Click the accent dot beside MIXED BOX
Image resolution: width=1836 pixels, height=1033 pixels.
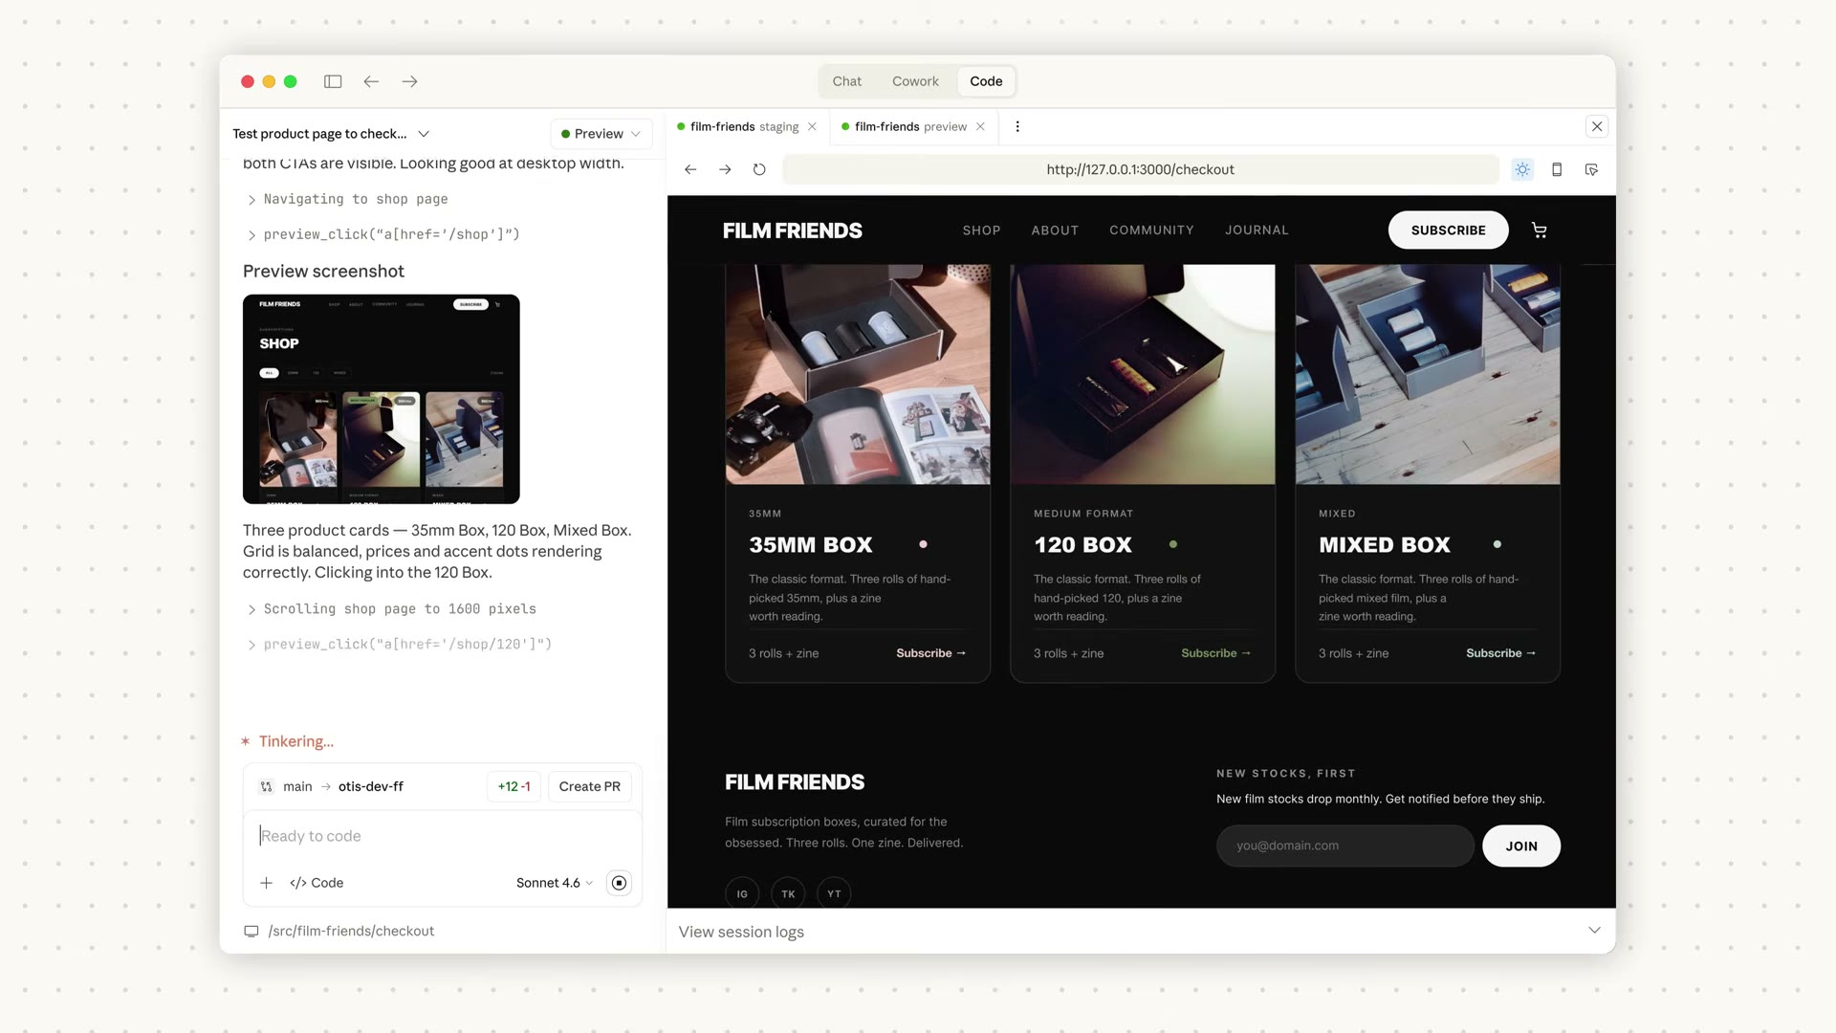tap(1497, 544)
